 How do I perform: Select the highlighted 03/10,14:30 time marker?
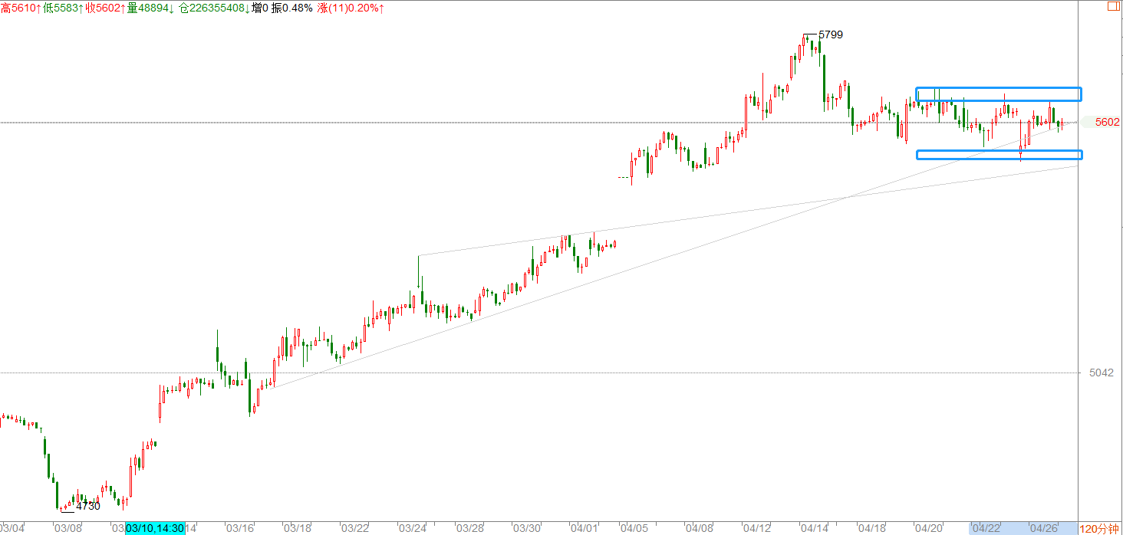click(x=155, y=528)
